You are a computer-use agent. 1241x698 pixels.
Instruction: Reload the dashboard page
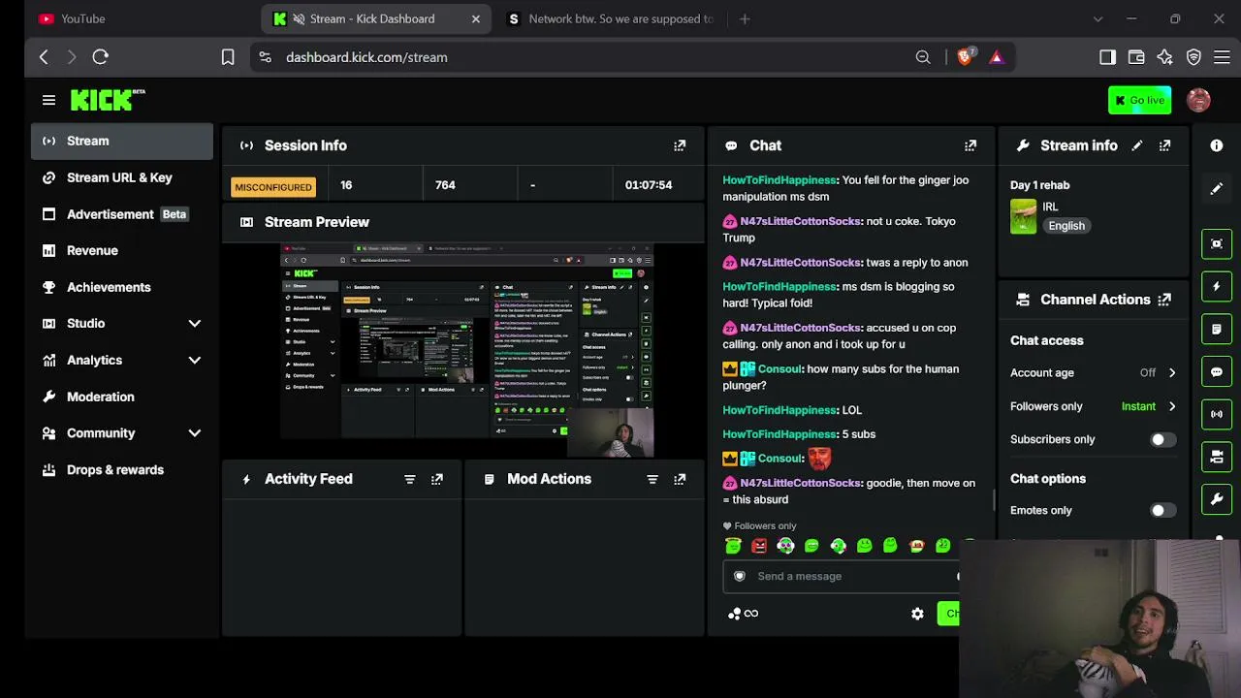coord(100,57)
